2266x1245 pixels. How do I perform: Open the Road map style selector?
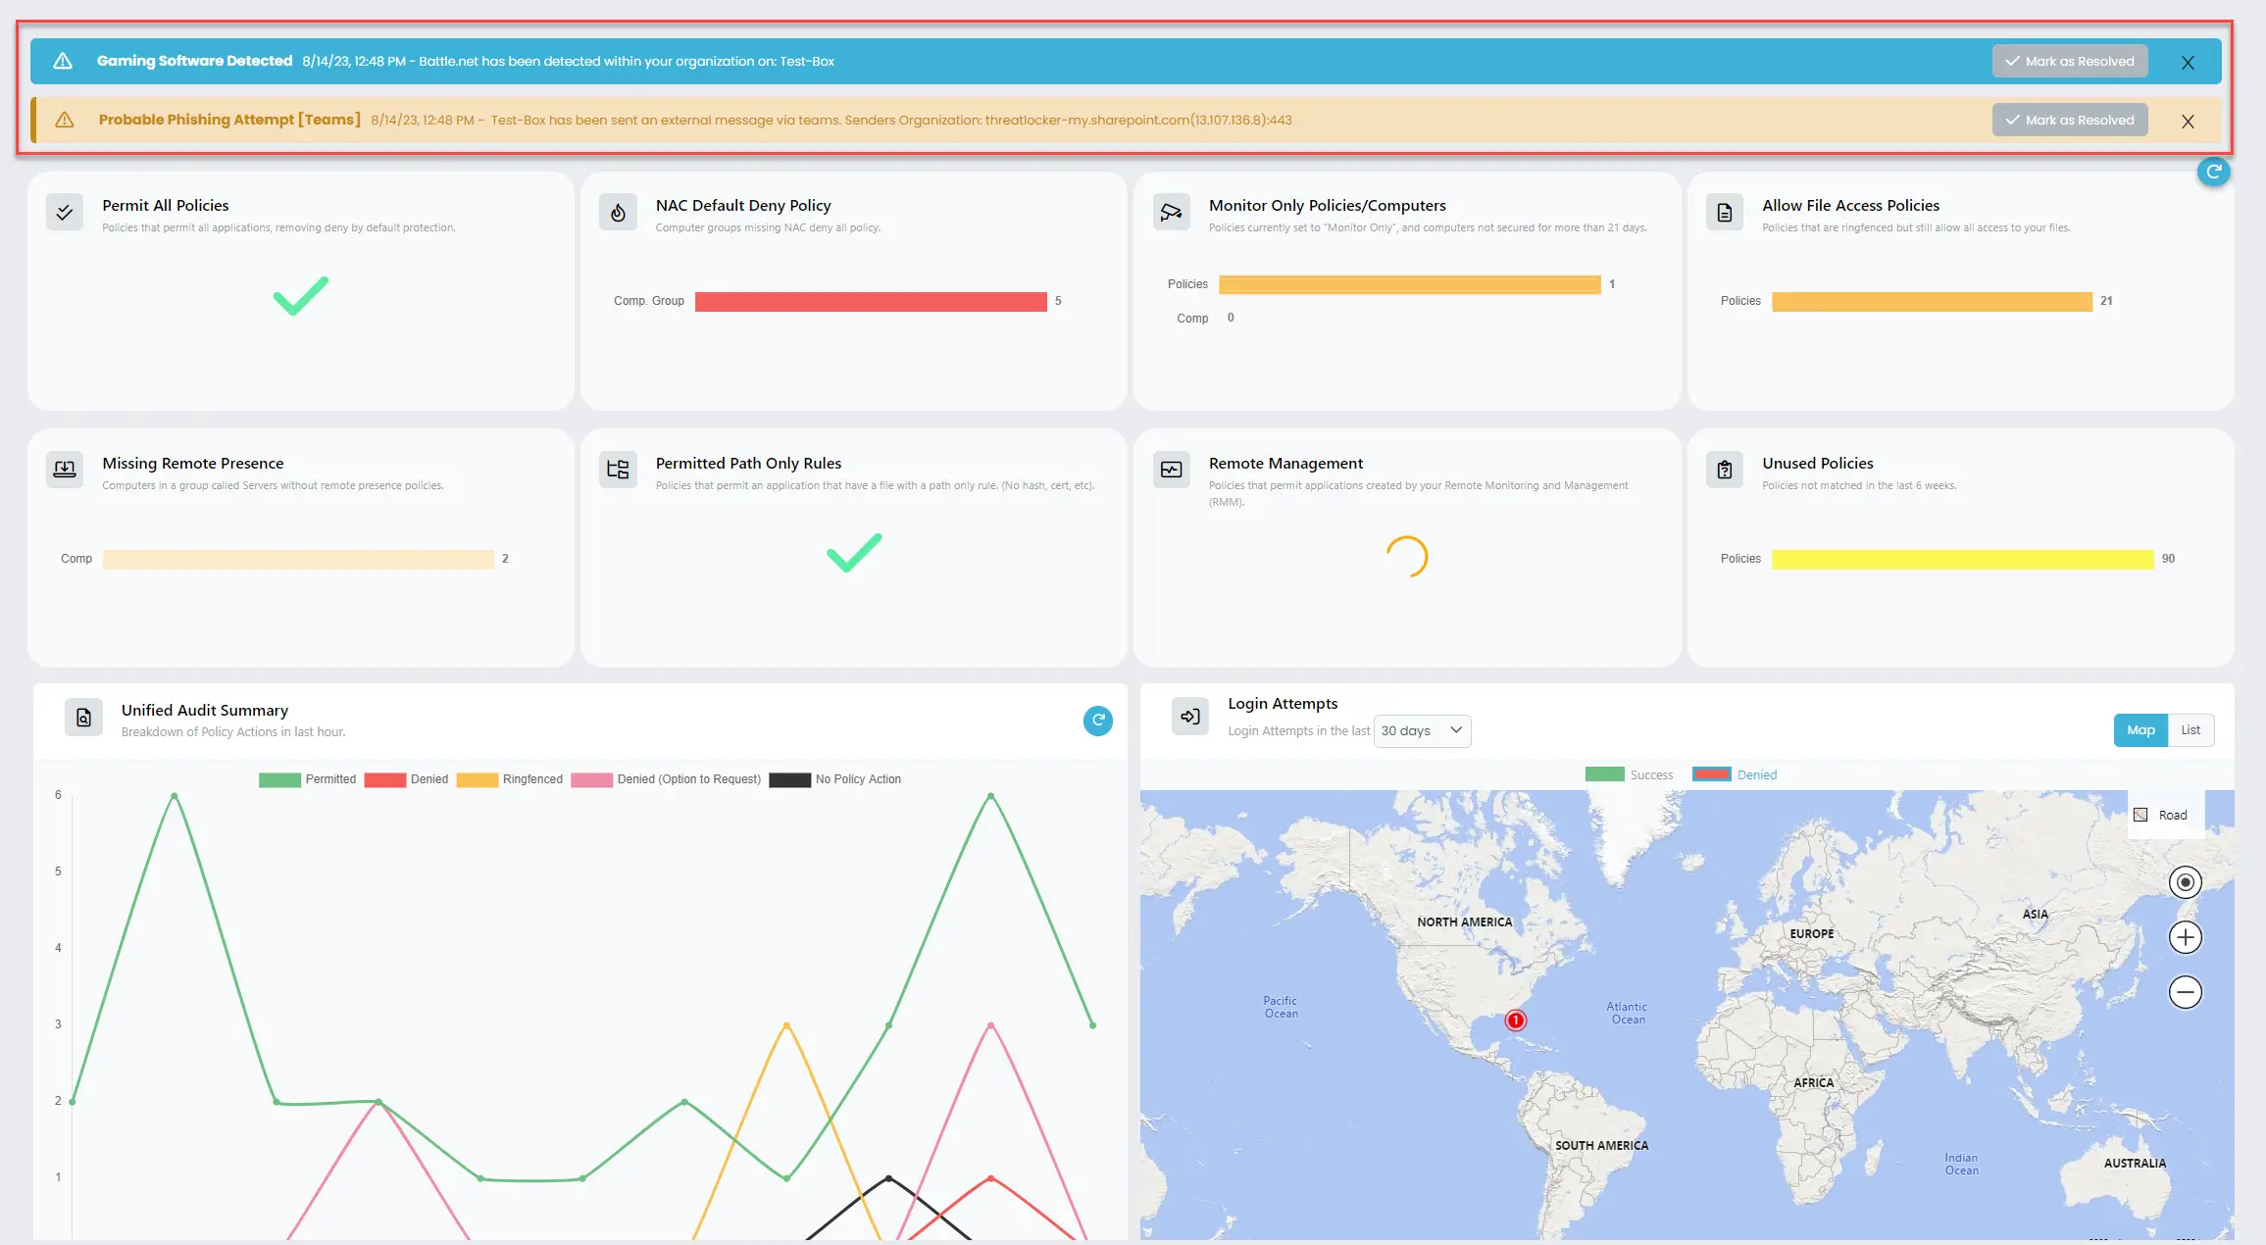2163,814
